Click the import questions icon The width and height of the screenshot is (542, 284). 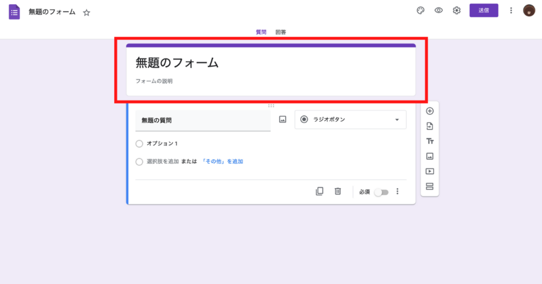tap(430, 126)
